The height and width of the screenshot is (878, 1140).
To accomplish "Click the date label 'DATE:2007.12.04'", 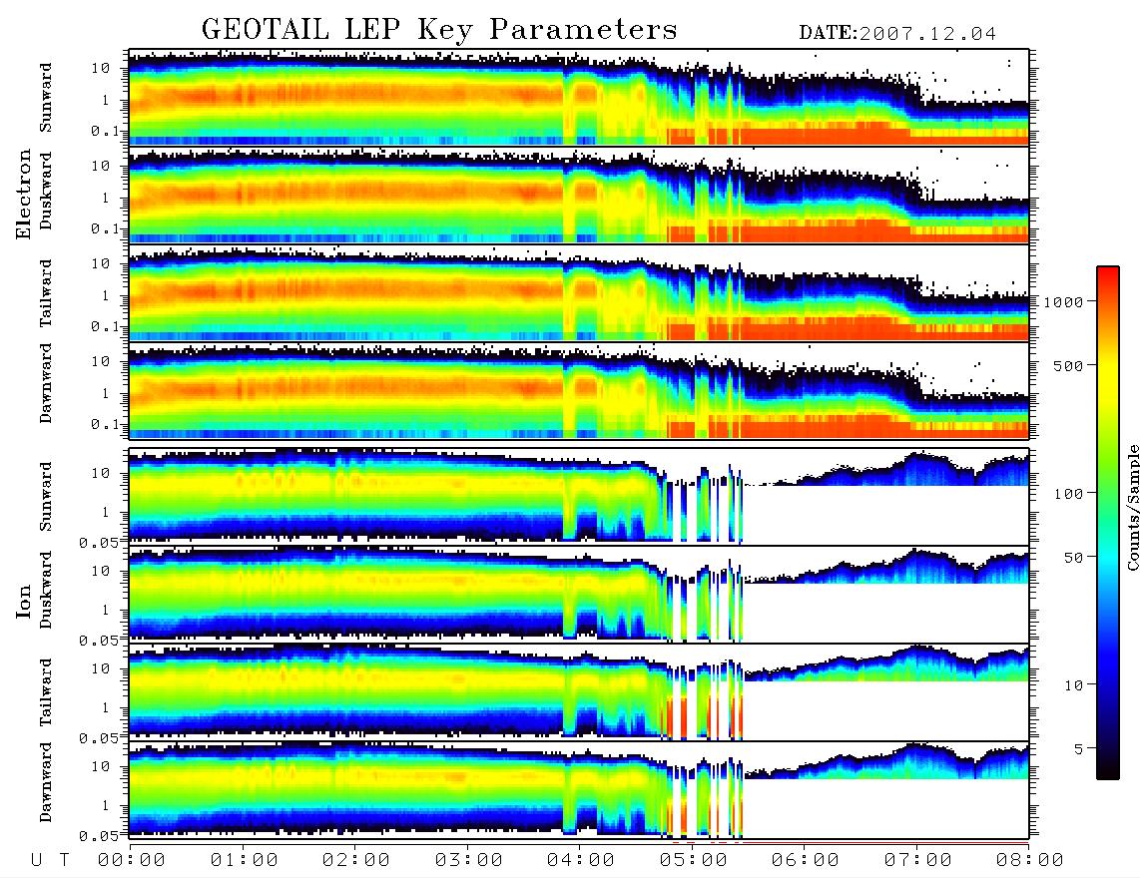I will [897, 34].
